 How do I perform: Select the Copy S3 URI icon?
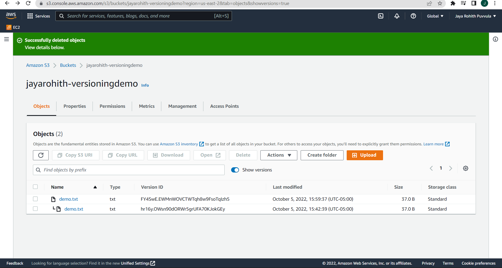60,155
